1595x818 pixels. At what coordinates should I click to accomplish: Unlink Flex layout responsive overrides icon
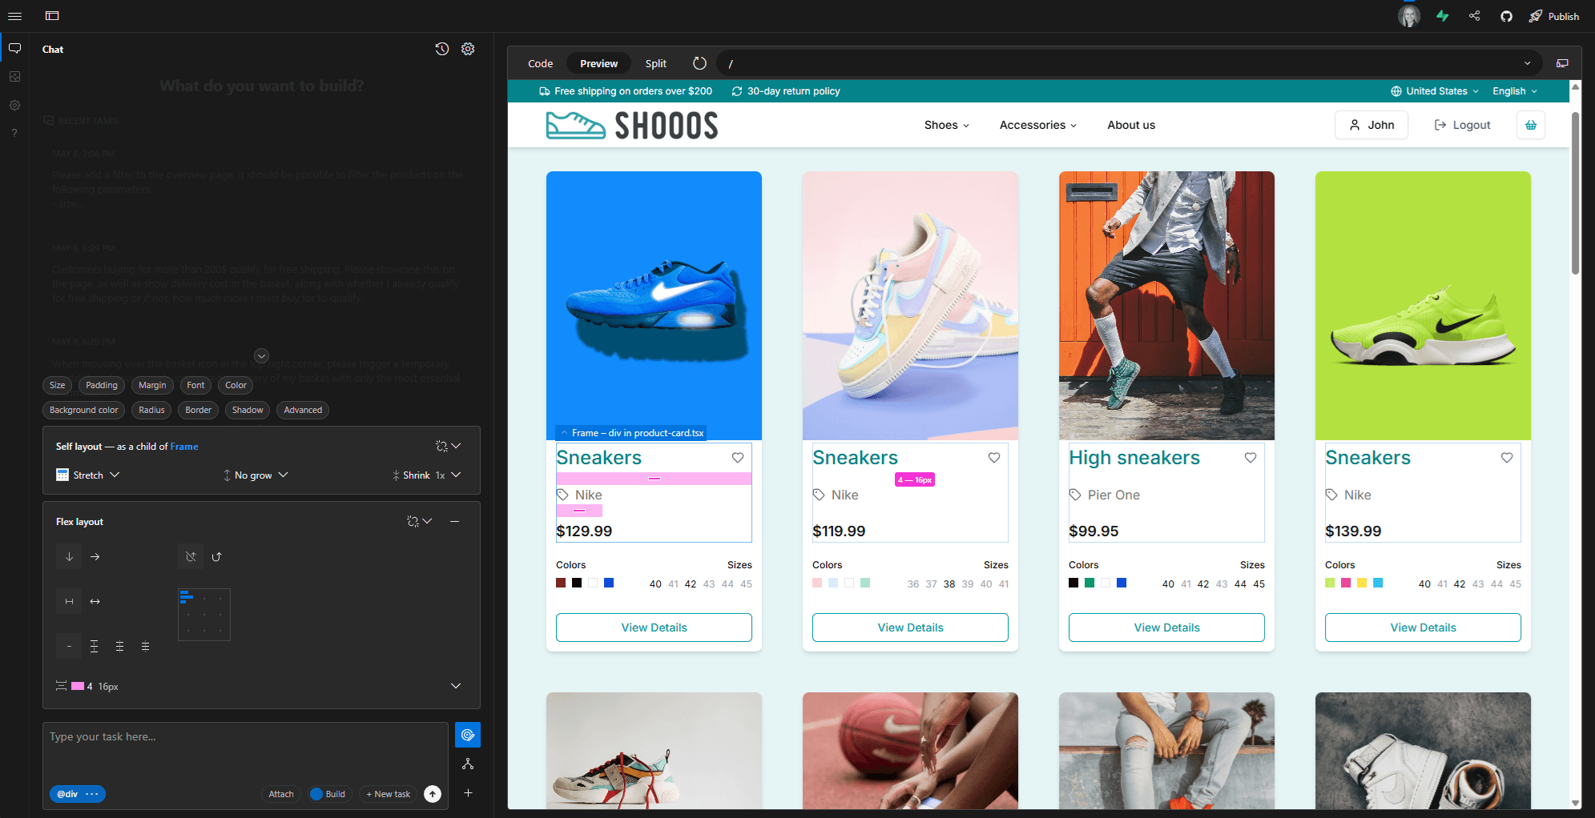tap(413, 521)
